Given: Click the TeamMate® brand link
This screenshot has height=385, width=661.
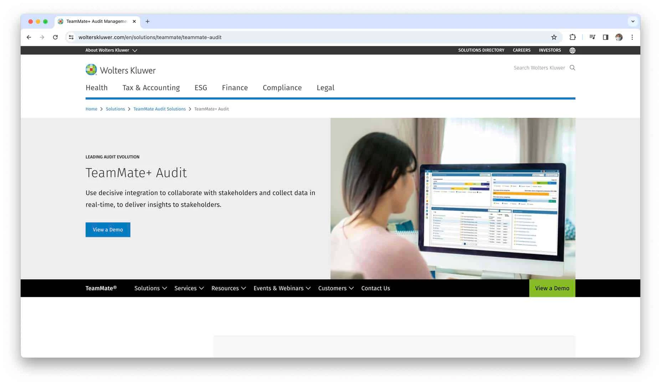Looking at the screenshot, I should pyautogui.click(x=101, y=288).
